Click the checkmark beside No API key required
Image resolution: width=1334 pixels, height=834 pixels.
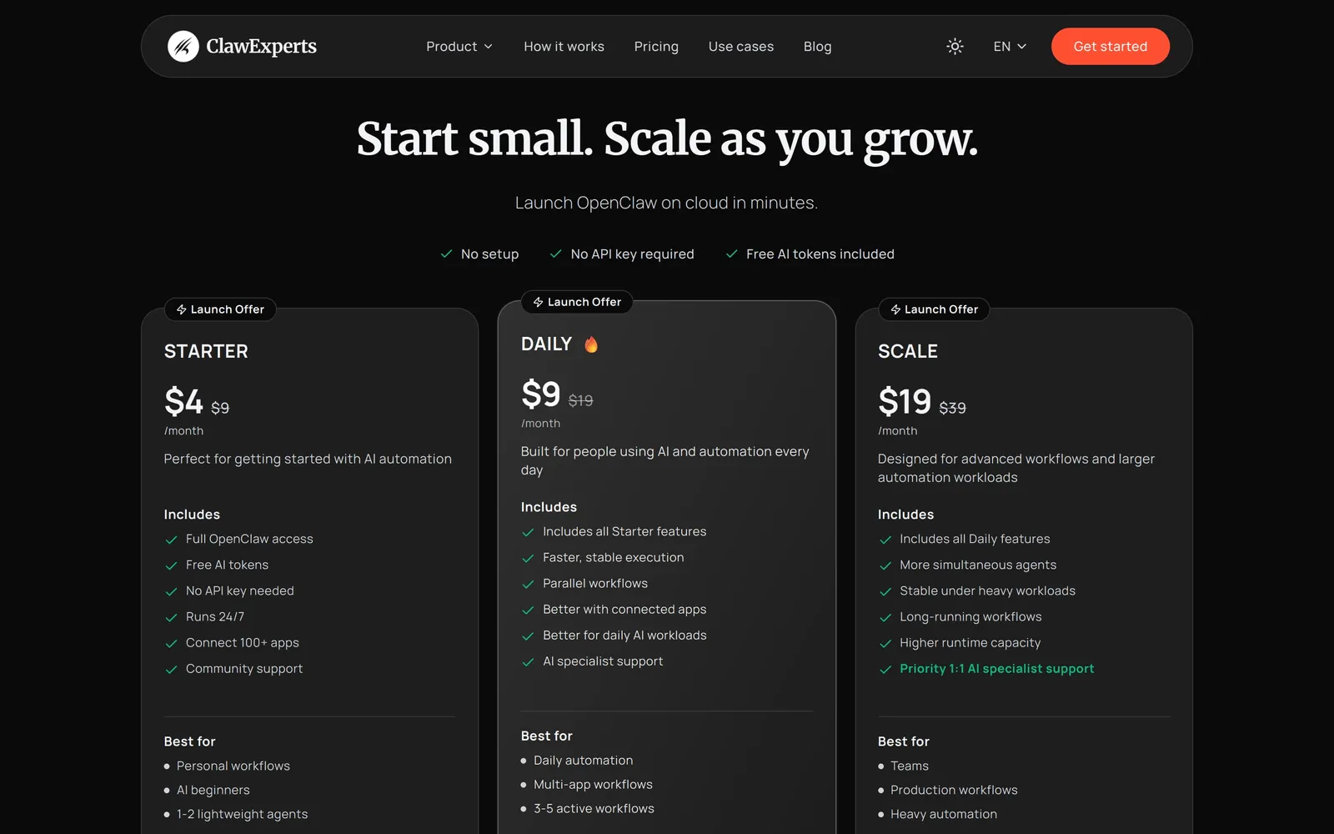coord(555,254)
